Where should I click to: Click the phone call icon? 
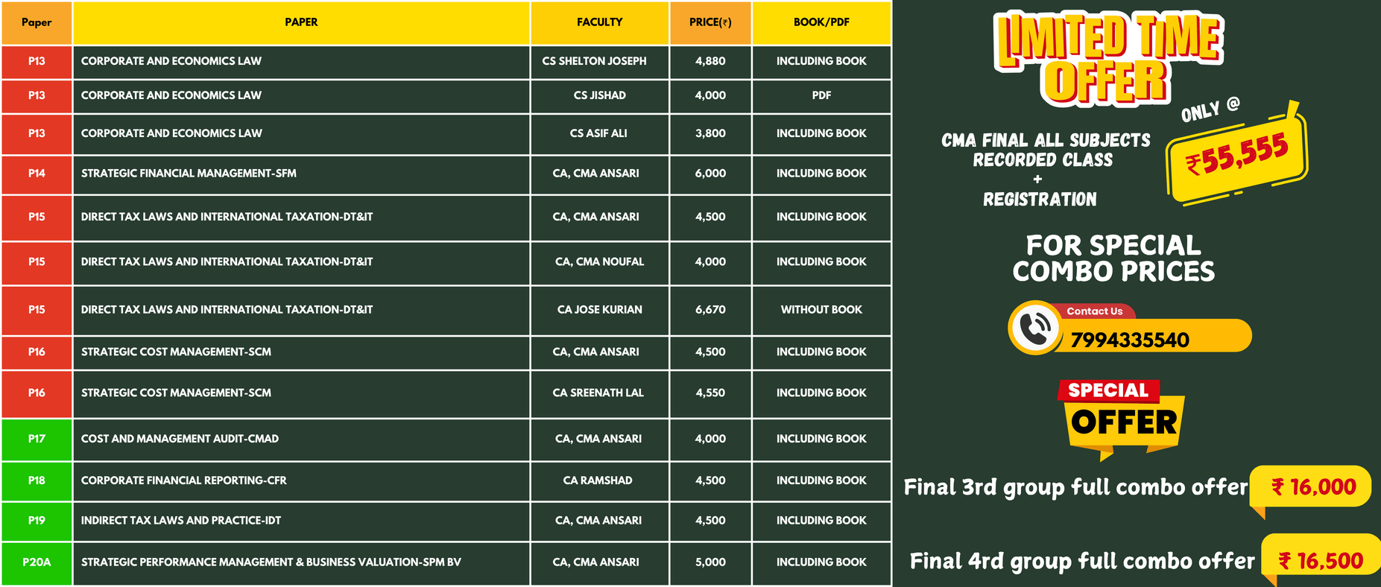[1035, 328]
